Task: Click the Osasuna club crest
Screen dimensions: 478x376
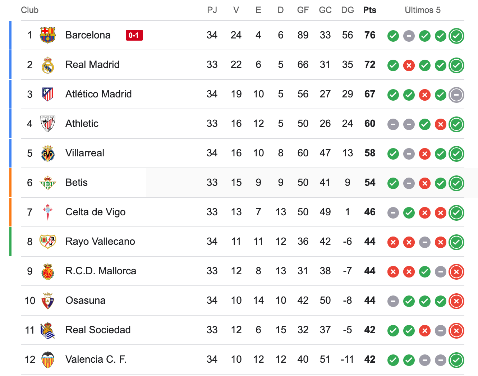Action: point(48,301)
